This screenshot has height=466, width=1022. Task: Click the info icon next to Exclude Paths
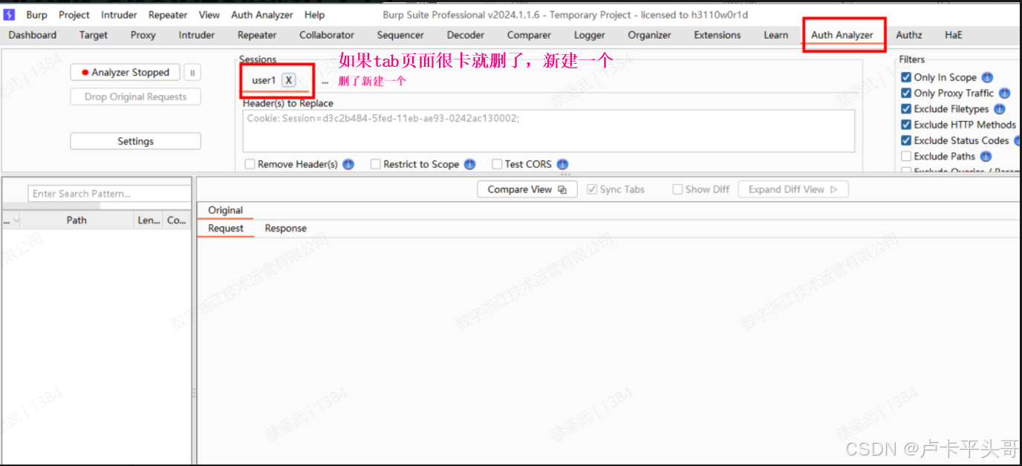985,156
